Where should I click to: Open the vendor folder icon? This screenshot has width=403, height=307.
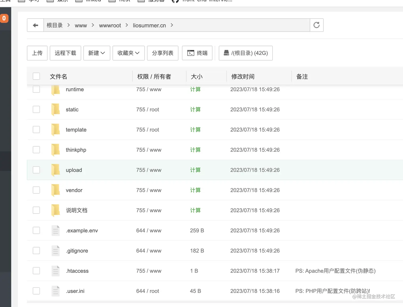pos(55,190)
